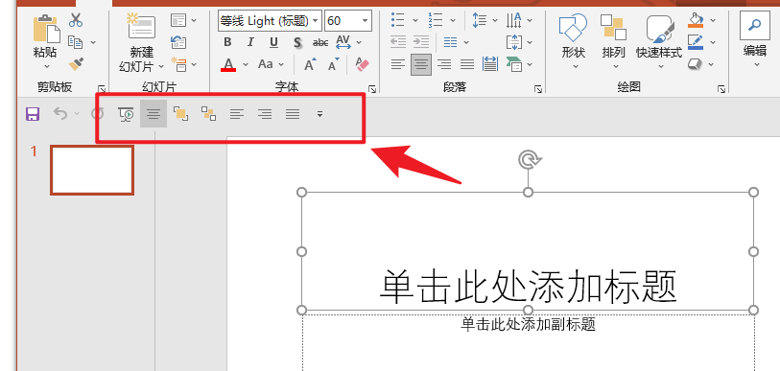Expand the numbering style dropdown arrow

coord(453,20)
